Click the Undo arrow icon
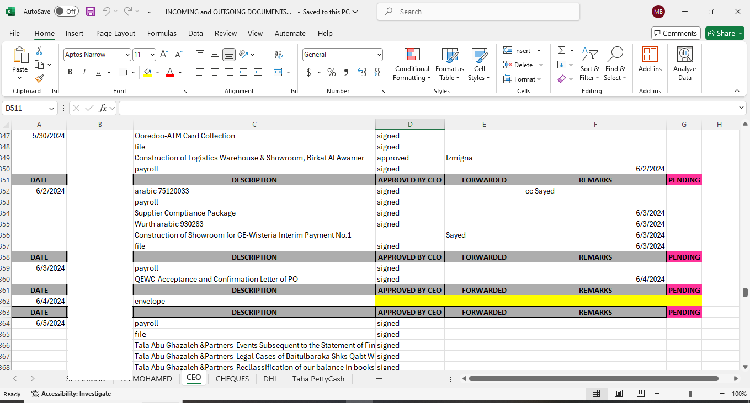750x403 pixels. click(x=107, y=11)
